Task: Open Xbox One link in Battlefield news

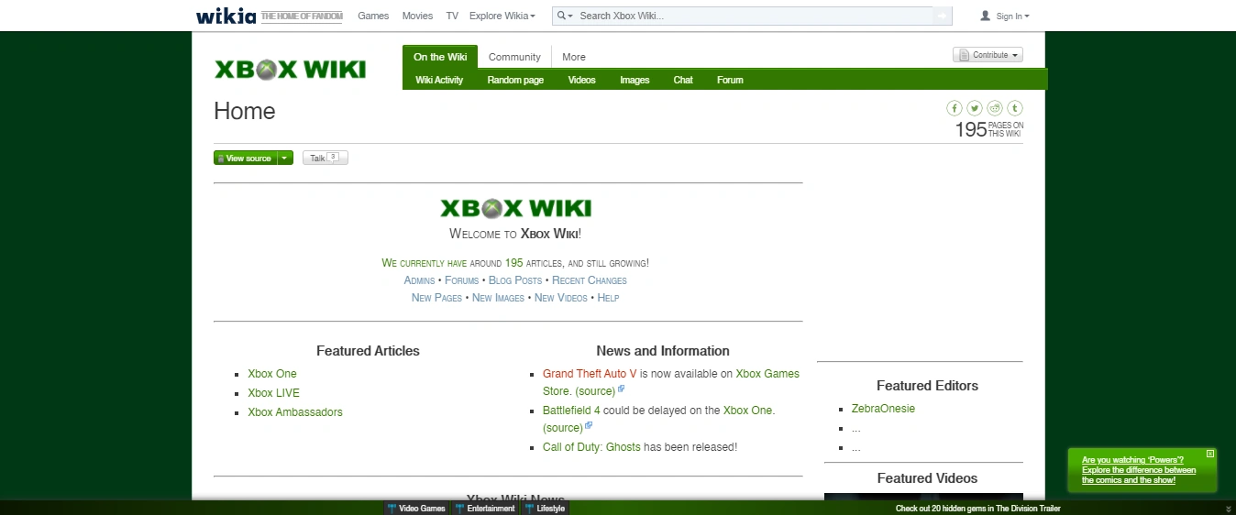Action: click(747, 411)
